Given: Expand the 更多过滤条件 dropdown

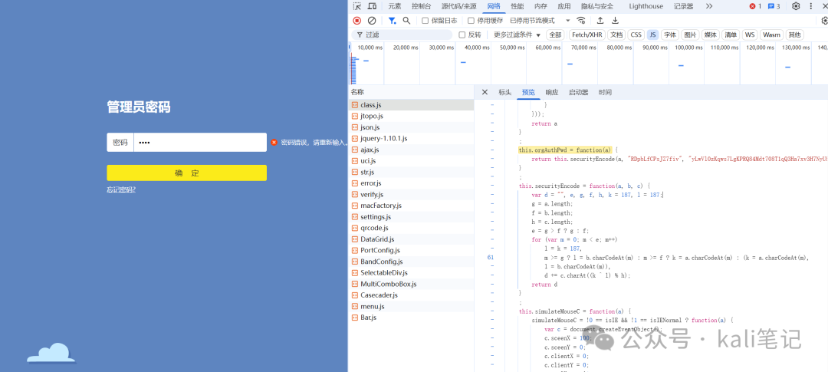Looking at the screenshot, I should [x=517, y=35].
